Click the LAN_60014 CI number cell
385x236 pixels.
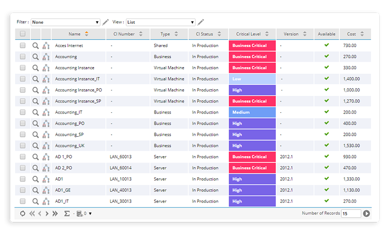coord(121,168)
